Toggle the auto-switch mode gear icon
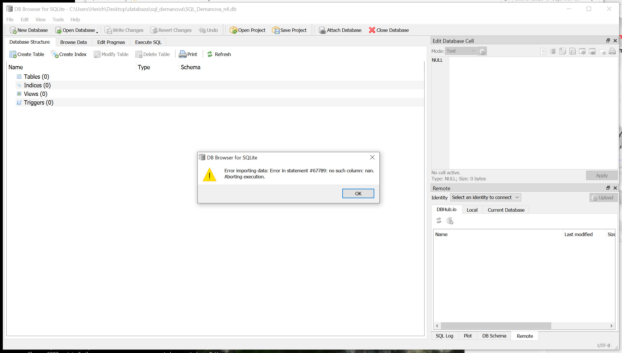The height and width of the screenshot is (353, 622). click(482, 51)
